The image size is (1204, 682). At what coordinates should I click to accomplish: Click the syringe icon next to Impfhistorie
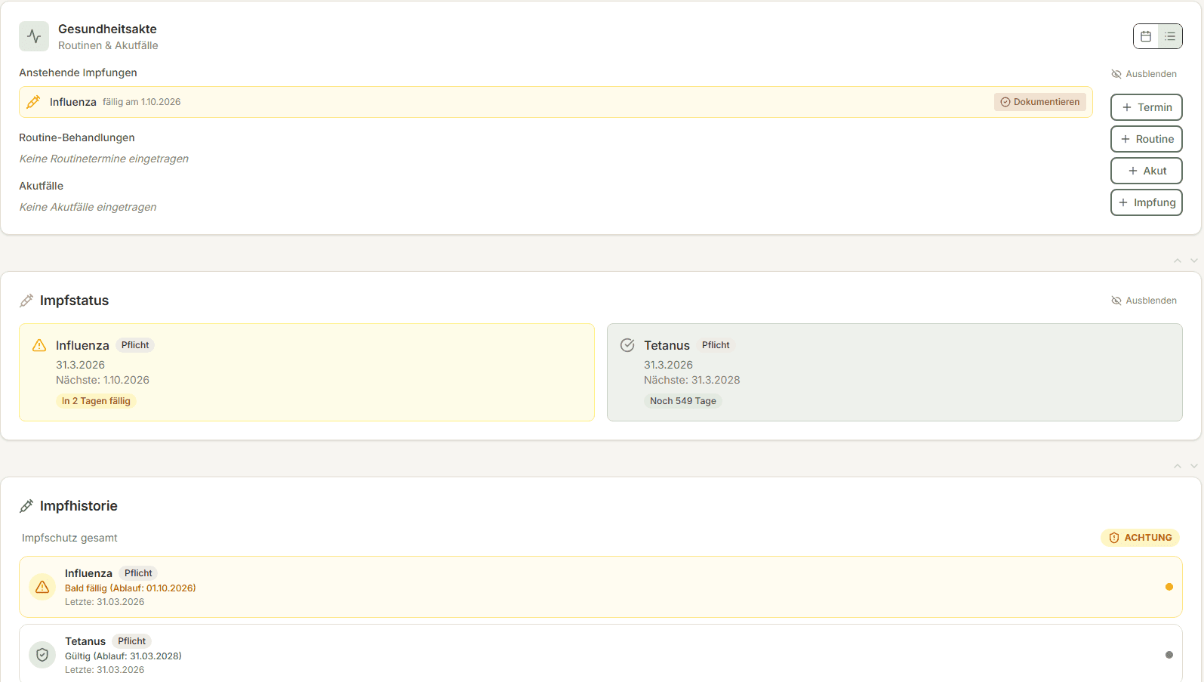26,506
